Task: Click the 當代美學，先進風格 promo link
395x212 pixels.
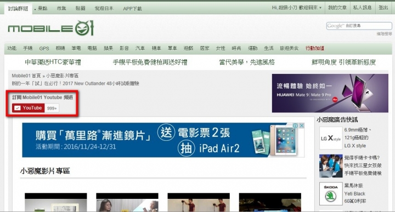Action: [247, 62]
